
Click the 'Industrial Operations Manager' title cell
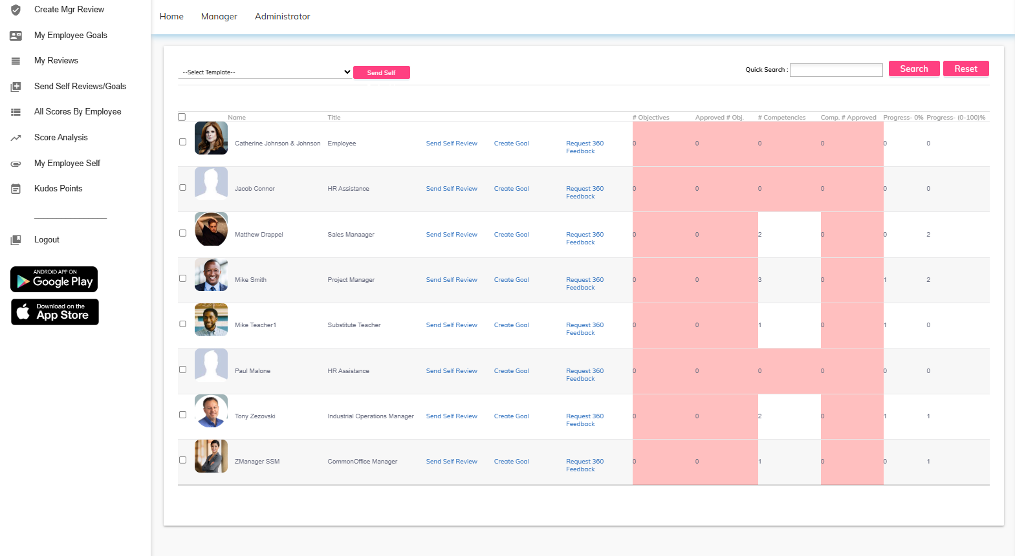[x=371, y=416]
